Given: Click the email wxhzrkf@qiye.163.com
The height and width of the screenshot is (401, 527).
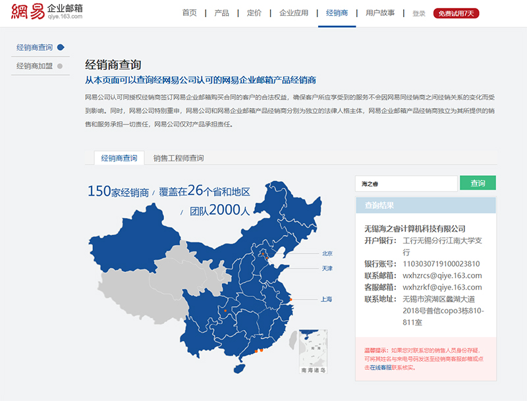Looking at the screenshot, I should [442, 287].
